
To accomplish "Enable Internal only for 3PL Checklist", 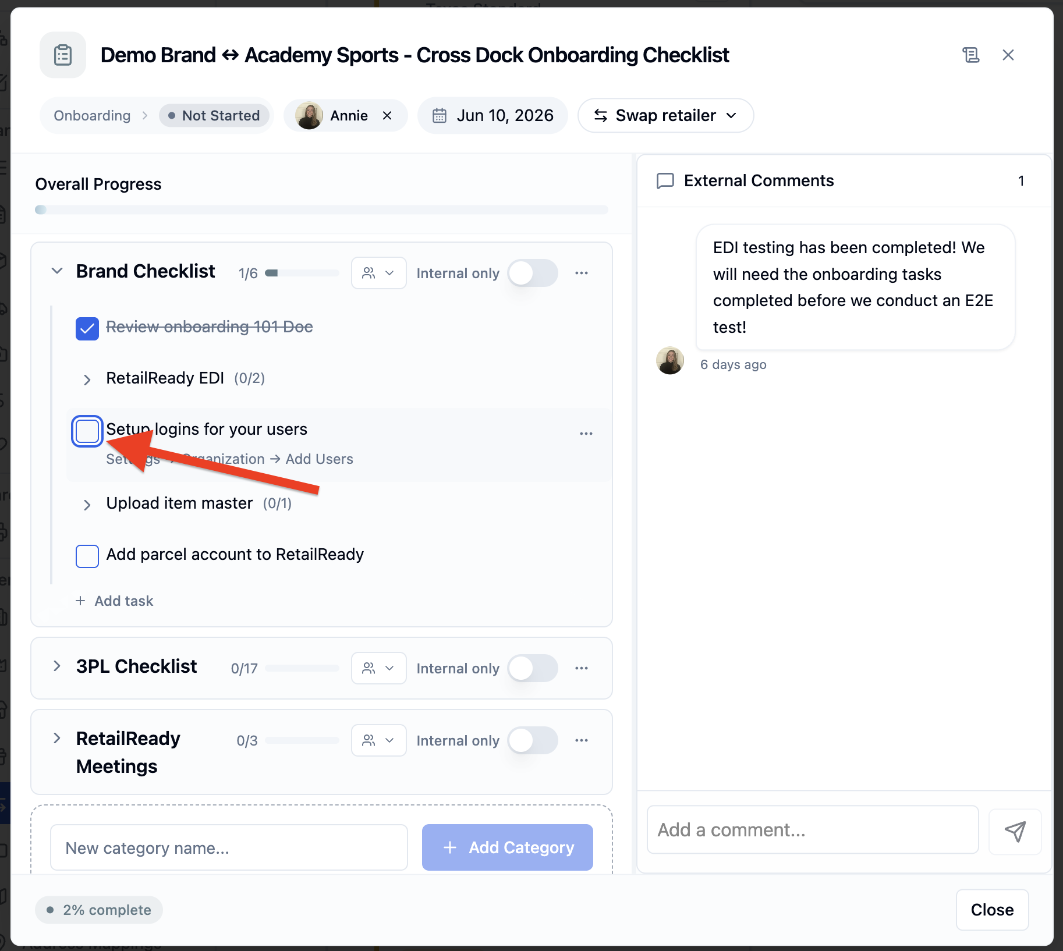I will 533,668.
